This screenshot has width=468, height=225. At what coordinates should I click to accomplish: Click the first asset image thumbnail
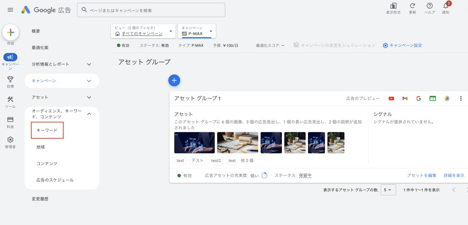(x=194, y=143)
